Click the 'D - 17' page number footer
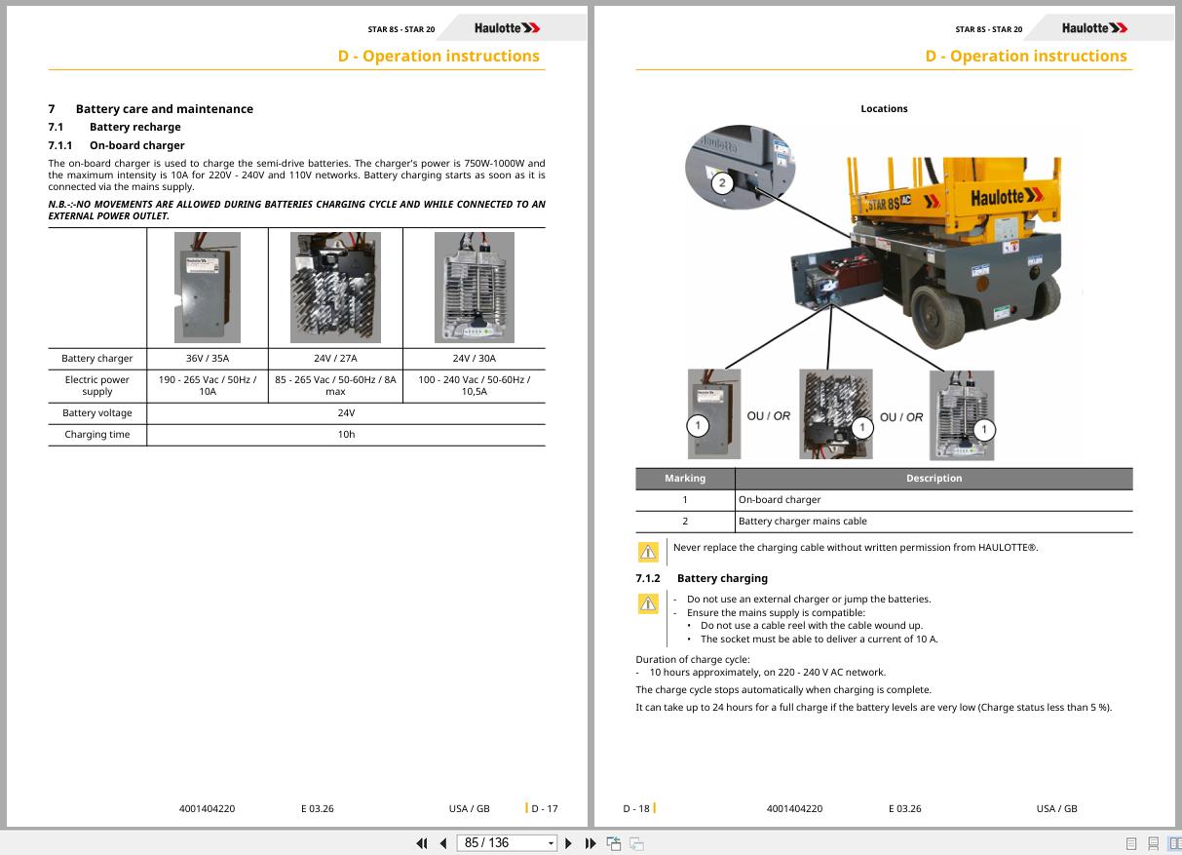1182x855 pixels. [545, 808]
